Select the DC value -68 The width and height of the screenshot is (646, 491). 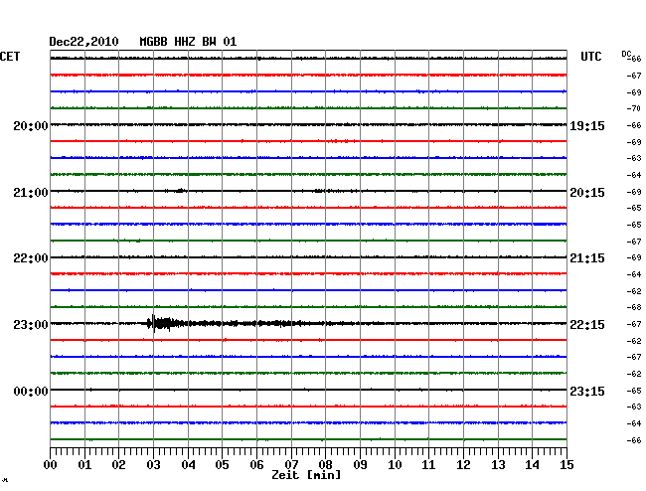(x=634, y=307)
